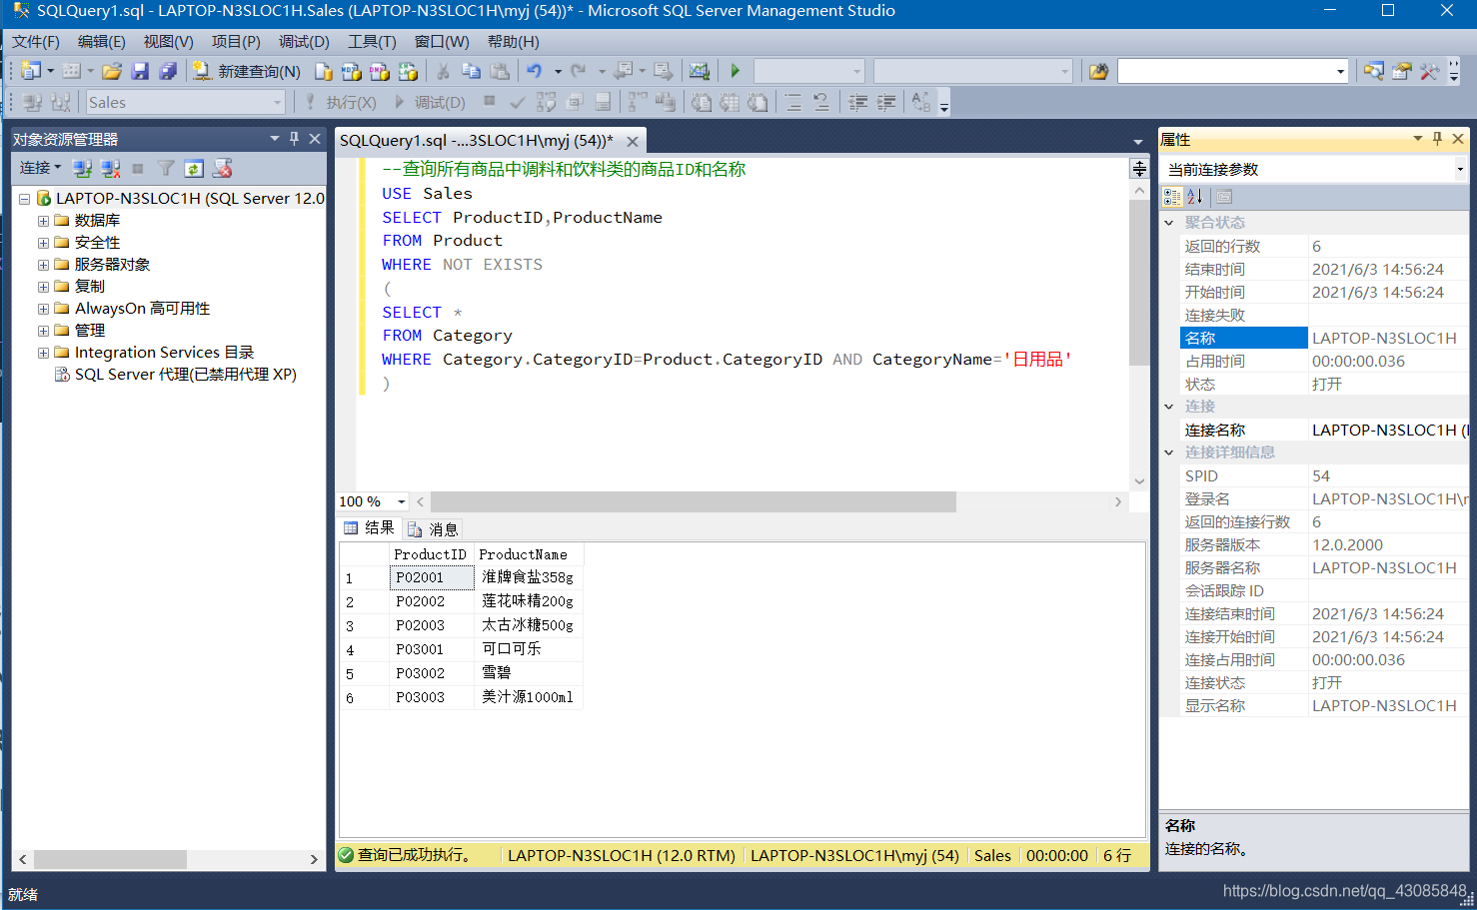Screen dimensions: 1477x910
Task: Open file with the folder icon
Action: 112,71
